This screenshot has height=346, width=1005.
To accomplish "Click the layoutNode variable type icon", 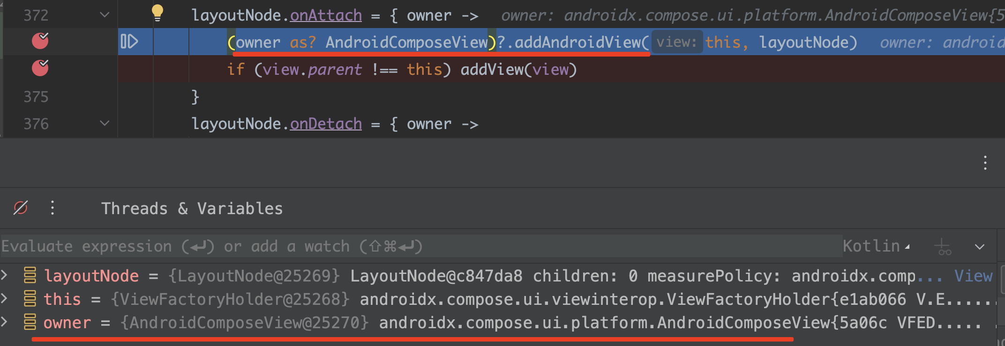I will [x=30, y=275].
